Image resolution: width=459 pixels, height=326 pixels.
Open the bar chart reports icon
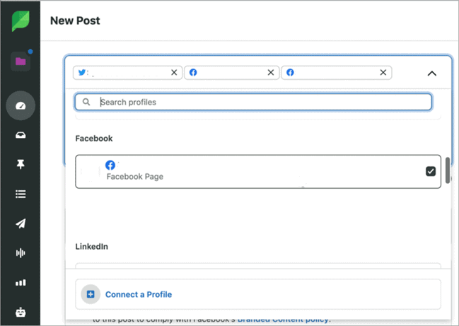tap(20, 283)
